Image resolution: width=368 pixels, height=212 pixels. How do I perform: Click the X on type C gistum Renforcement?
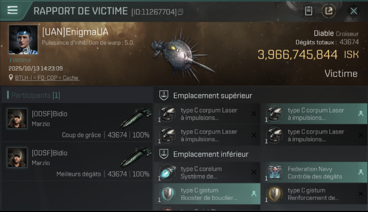361,194
